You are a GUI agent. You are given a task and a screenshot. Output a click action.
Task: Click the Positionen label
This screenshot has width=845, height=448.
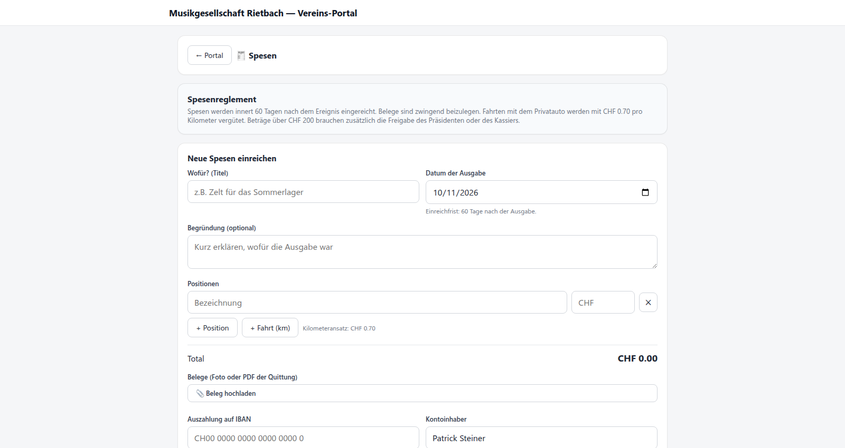(203, 284)
